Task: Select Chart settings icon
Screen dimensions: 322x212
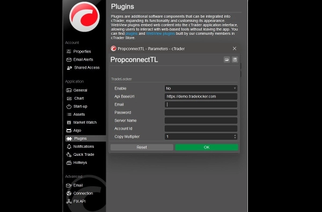Action: coord(69,99)
